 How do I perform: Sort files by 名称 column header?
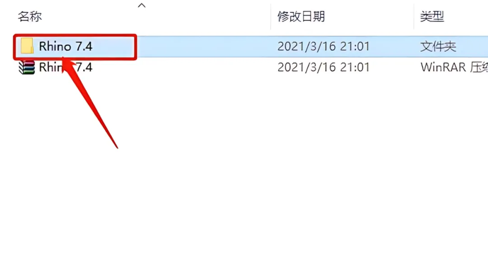coord(30,16)
